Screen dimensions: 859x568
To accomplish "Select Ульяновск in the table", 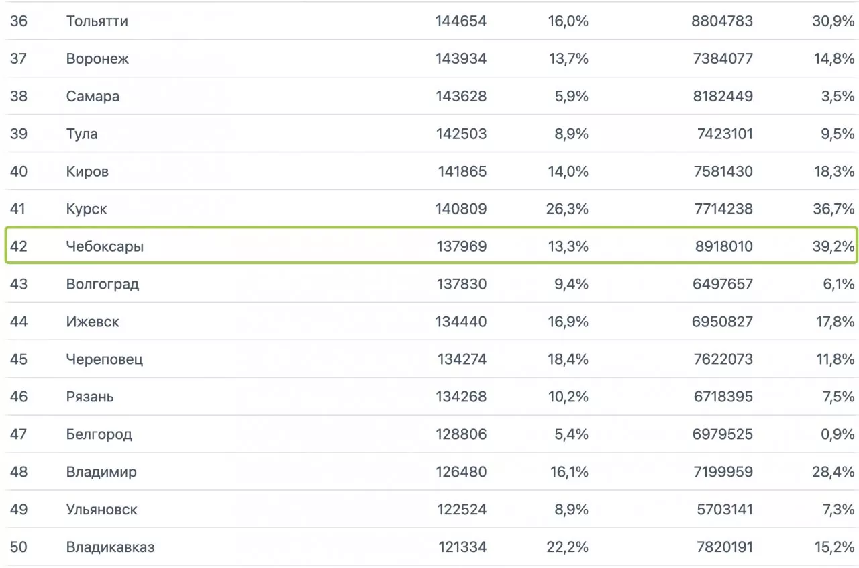I will (x=102, y=510).
